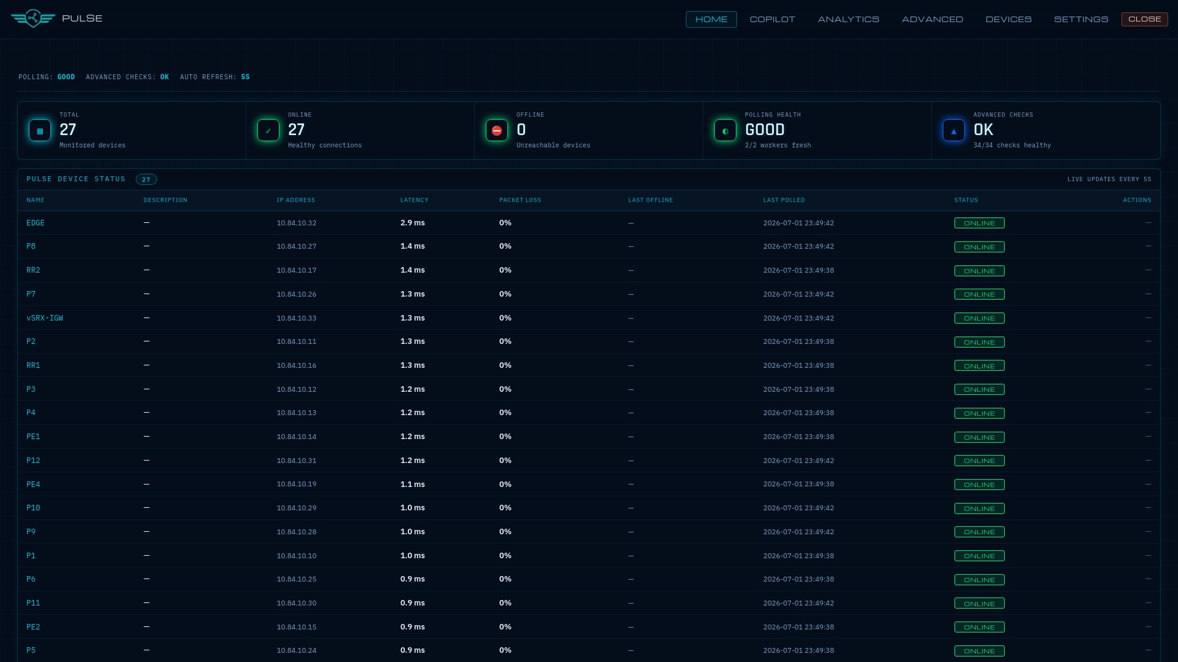Viewport: 1178px width, 662px height.
Task: Click the ONLINE badge in EDGE row
Action: coord(979,223)
